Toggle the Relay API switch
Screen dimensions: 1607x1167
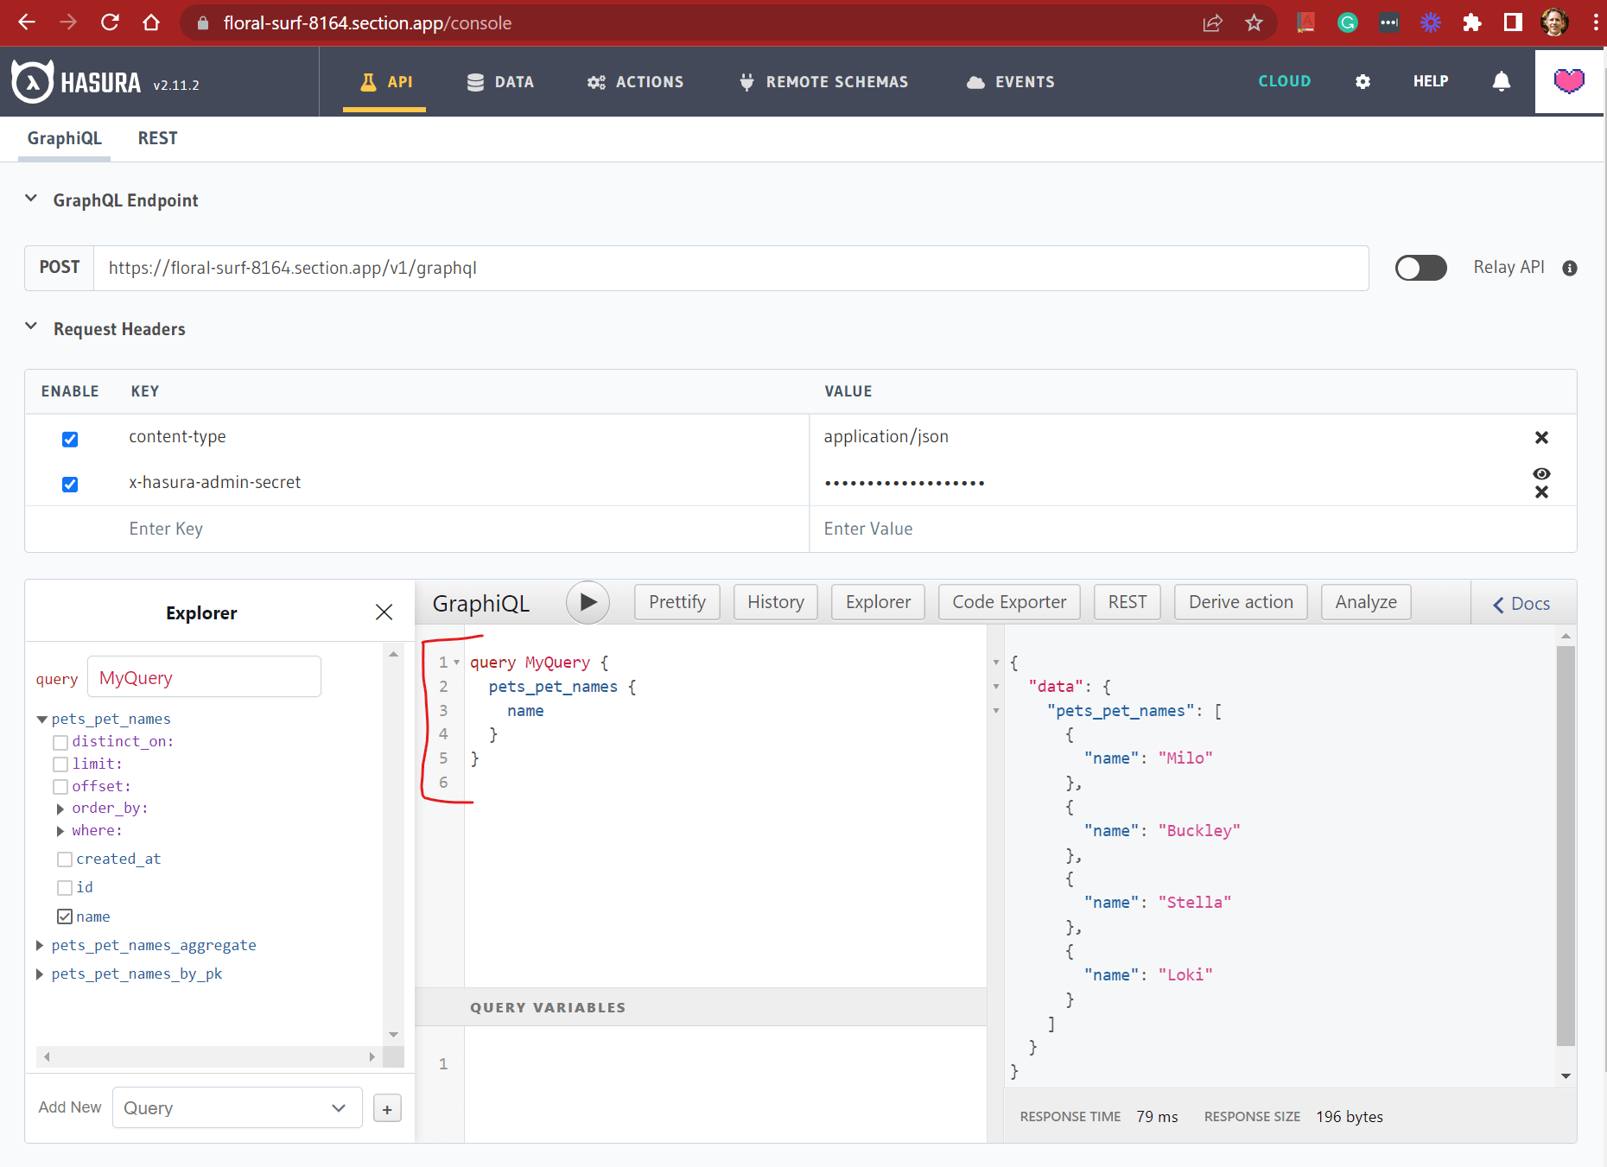[1420, 268]
